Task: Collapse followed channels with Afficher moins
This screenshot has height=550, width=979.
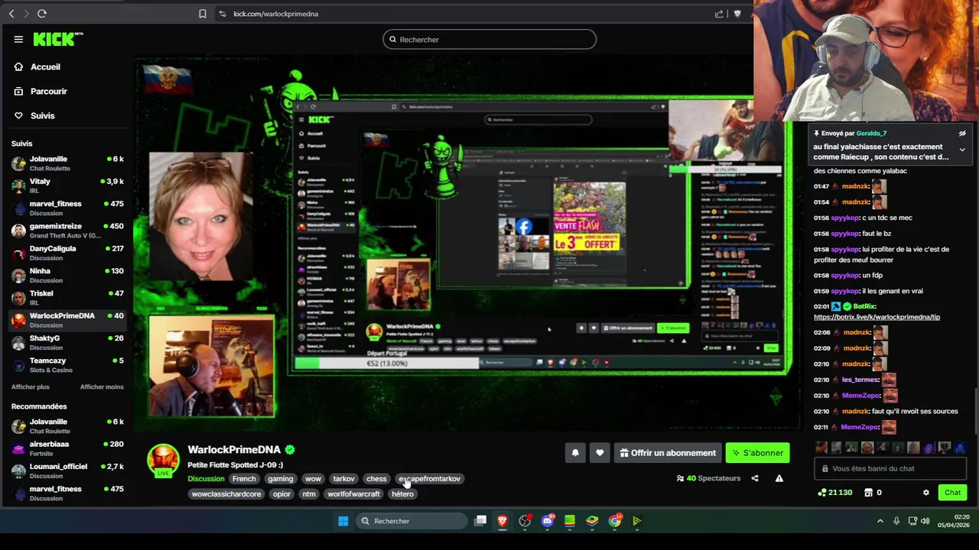Action: tap(102, 387)
